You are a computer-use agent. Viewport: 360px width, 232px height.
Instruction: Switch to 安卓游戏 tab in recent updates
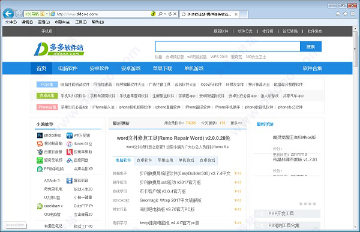tap(207, 160)
